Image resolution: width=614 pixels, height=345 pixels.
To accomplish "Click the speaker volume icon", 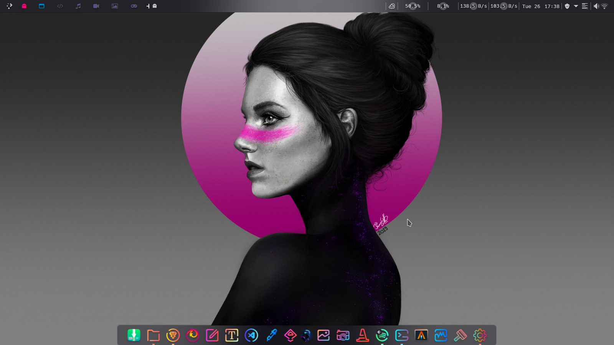I will 596,6.
